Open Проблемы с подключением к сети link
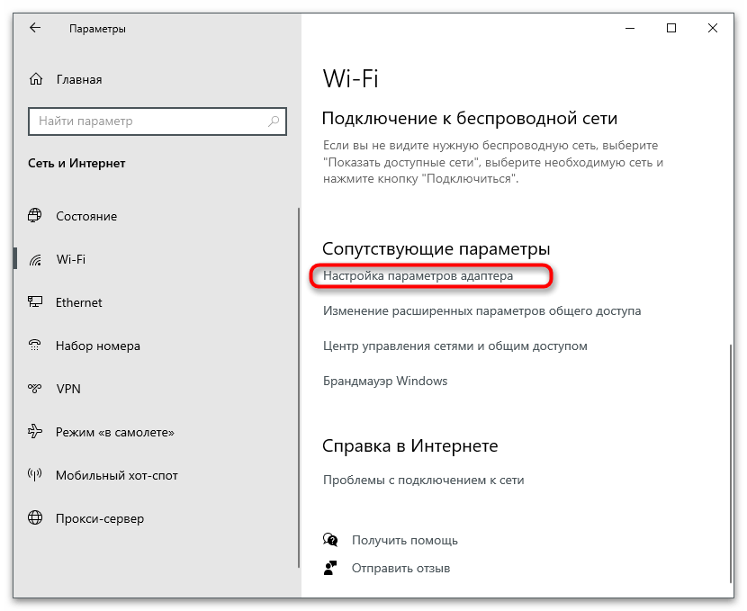 tap(424, 480)
